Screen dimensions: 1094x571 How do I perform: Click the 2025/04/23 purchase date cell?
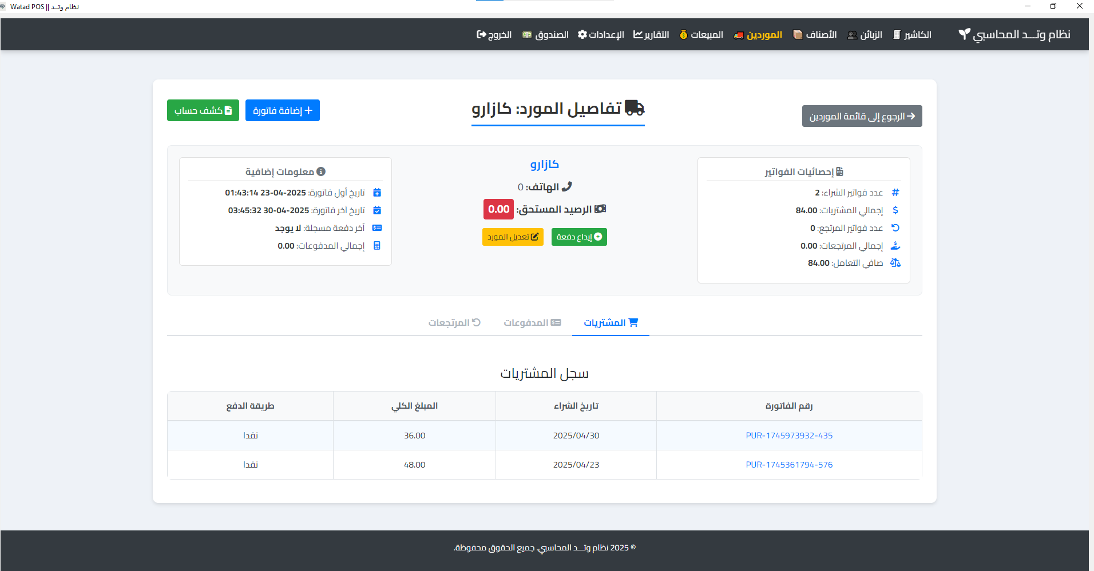coord(576,465)
